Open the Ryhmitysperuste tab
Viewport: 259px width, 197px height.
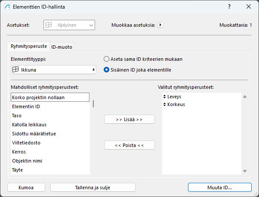point(29,46)
